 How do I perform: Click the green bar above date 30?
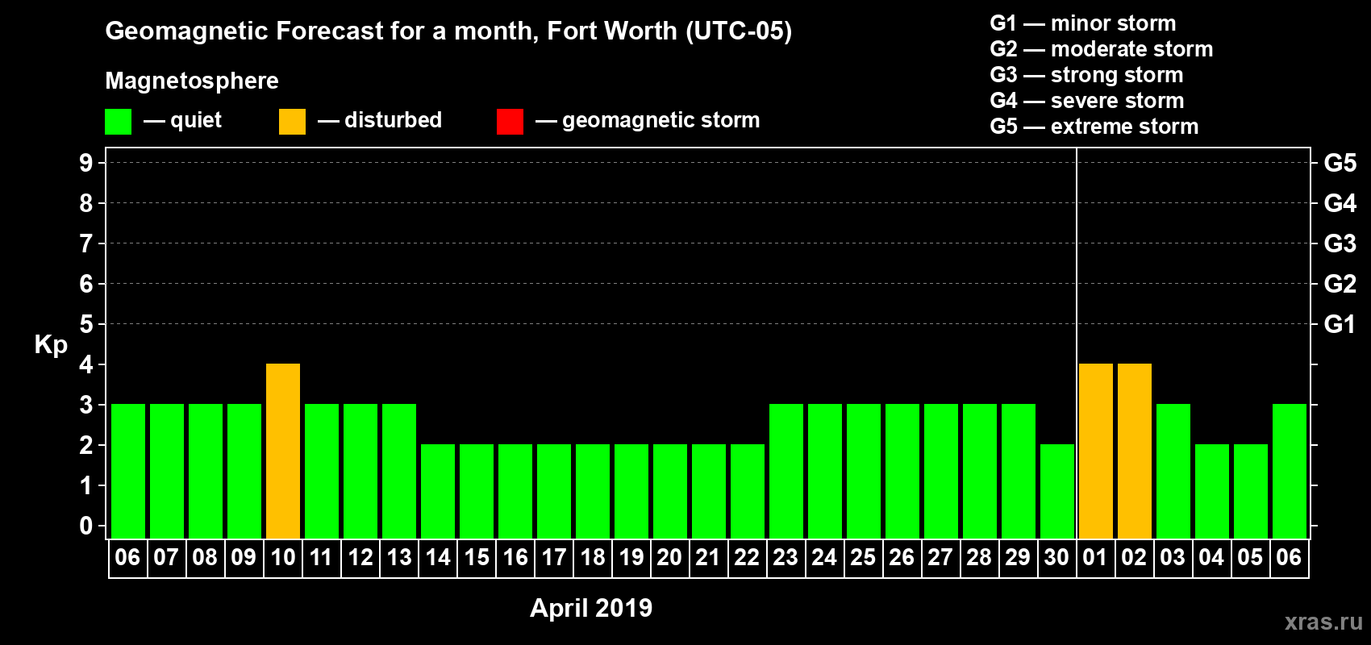pos(1057,491)
